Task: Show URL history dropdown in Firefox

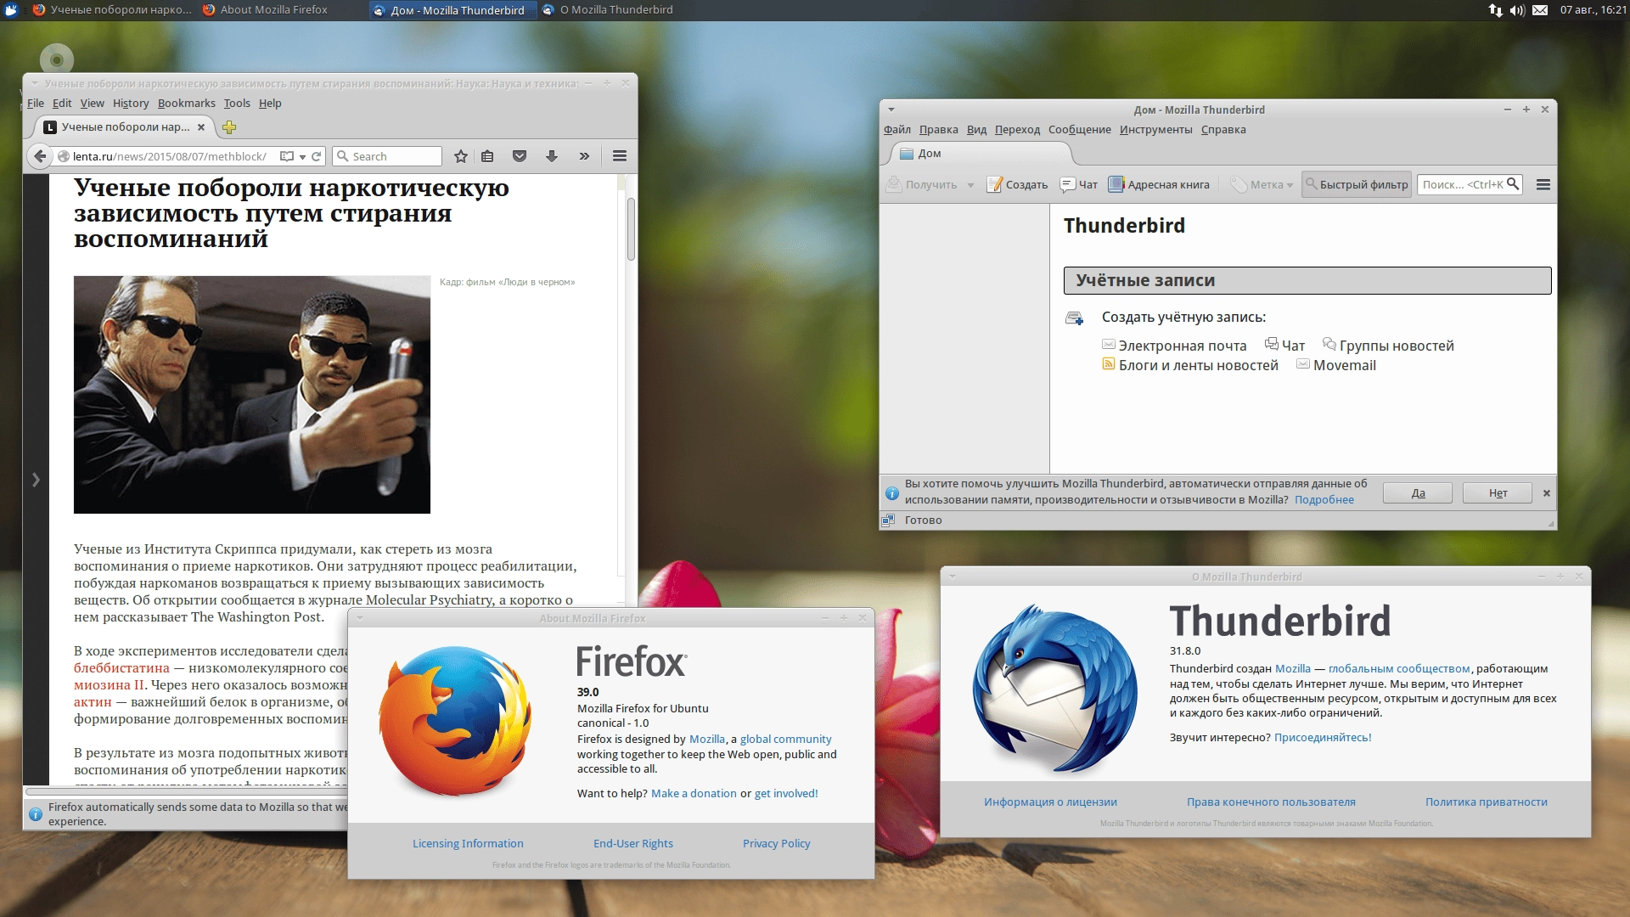Action: click(302, 157)
